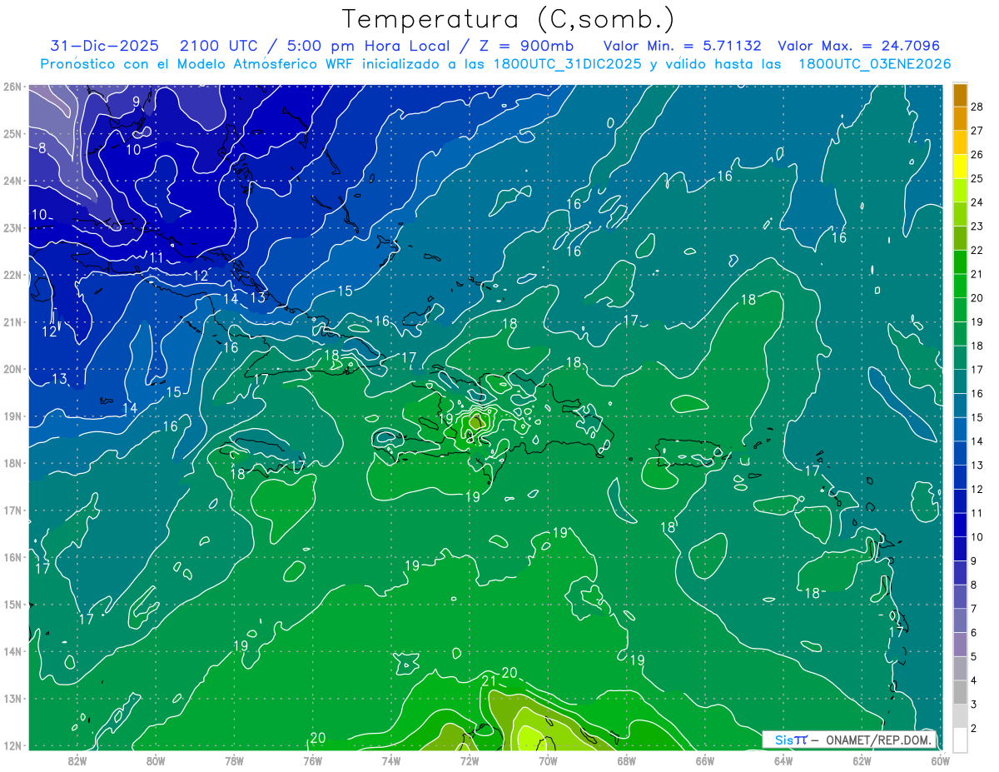The width and height of the screenshot is (999, 772).
Task: Click the '16N' latitude axis label
Action: click(x=12, y=557)
